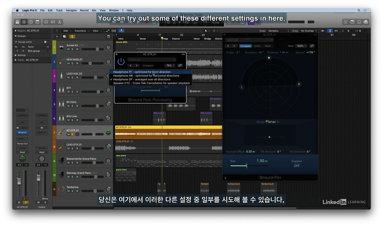Viewport: 383px width, 226px height.
Task: Open the Mixer faders icon
Action: tap(53, 22)
